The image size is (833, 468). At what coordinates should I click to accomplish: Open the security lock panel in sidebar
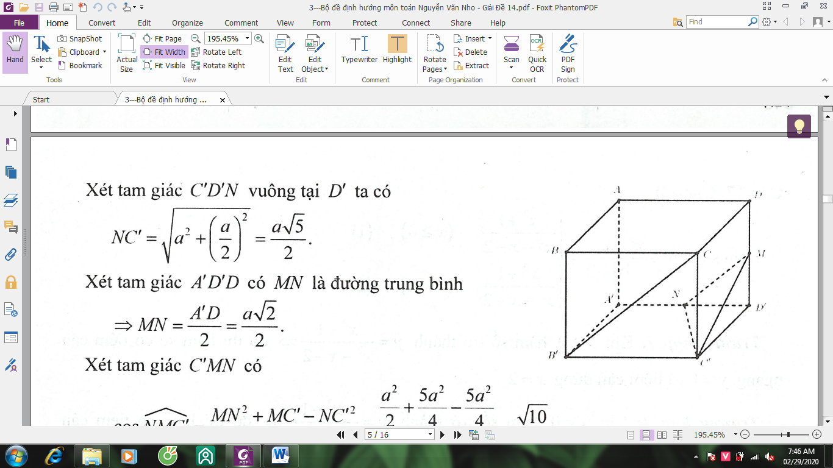click(11, 282)
